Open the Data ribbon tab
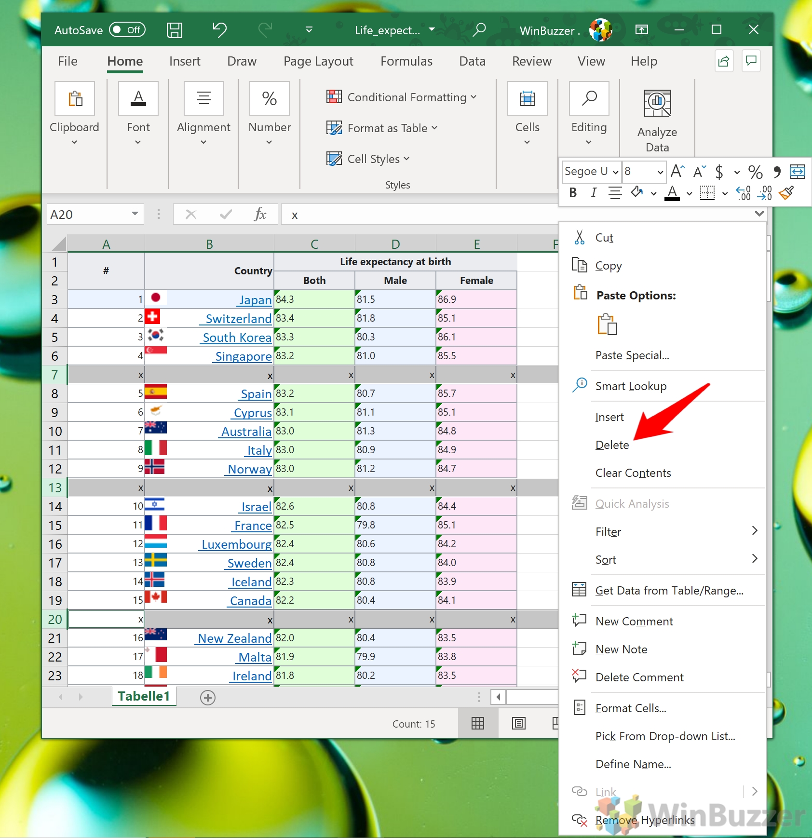Screen dimensions: 812x838 [x=472, y=61]
